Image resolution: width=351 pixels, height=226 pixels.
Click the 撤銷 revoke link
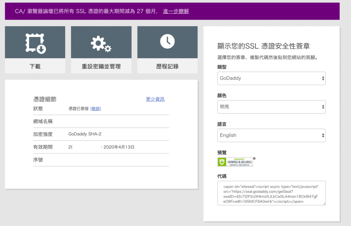96,109
